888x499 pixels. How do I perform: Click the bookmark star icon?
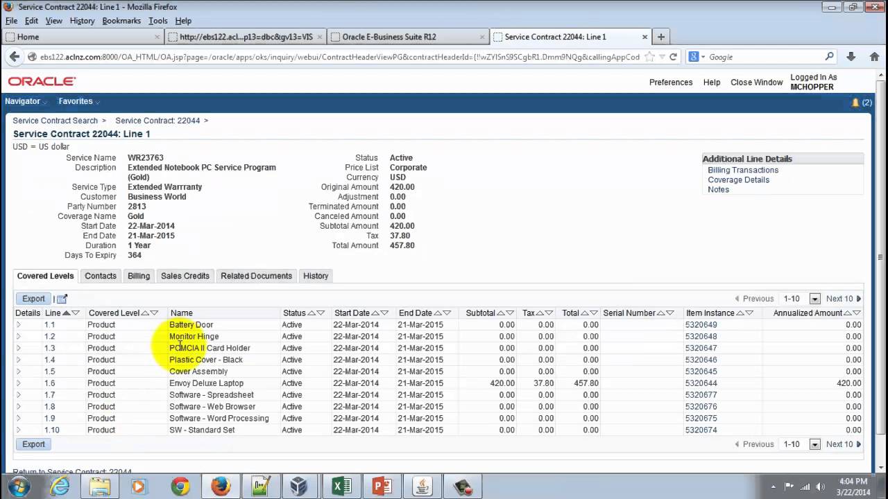tap(649, 57)
